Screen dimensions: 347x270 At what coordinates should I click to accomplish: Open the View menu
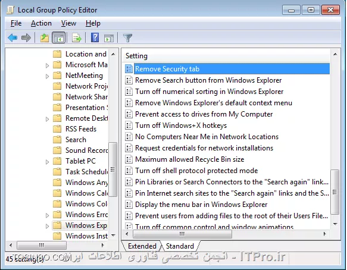click(68, 23)
